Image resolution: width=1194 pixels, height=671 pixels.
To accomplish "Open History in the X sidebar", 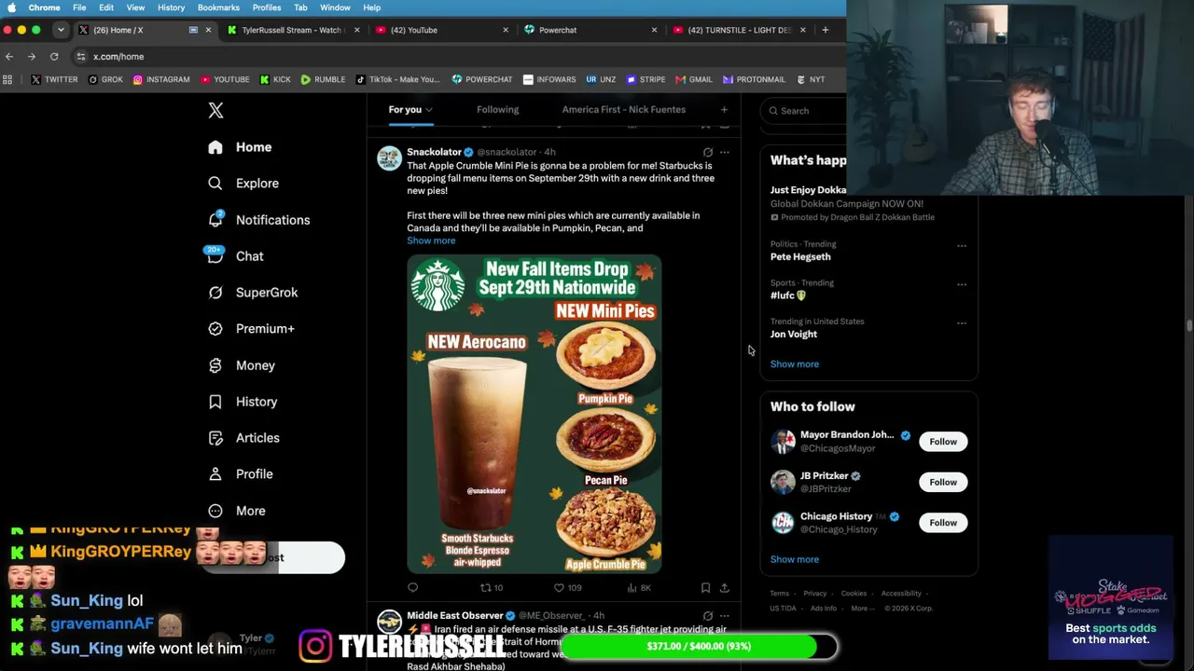I will 243,402.
